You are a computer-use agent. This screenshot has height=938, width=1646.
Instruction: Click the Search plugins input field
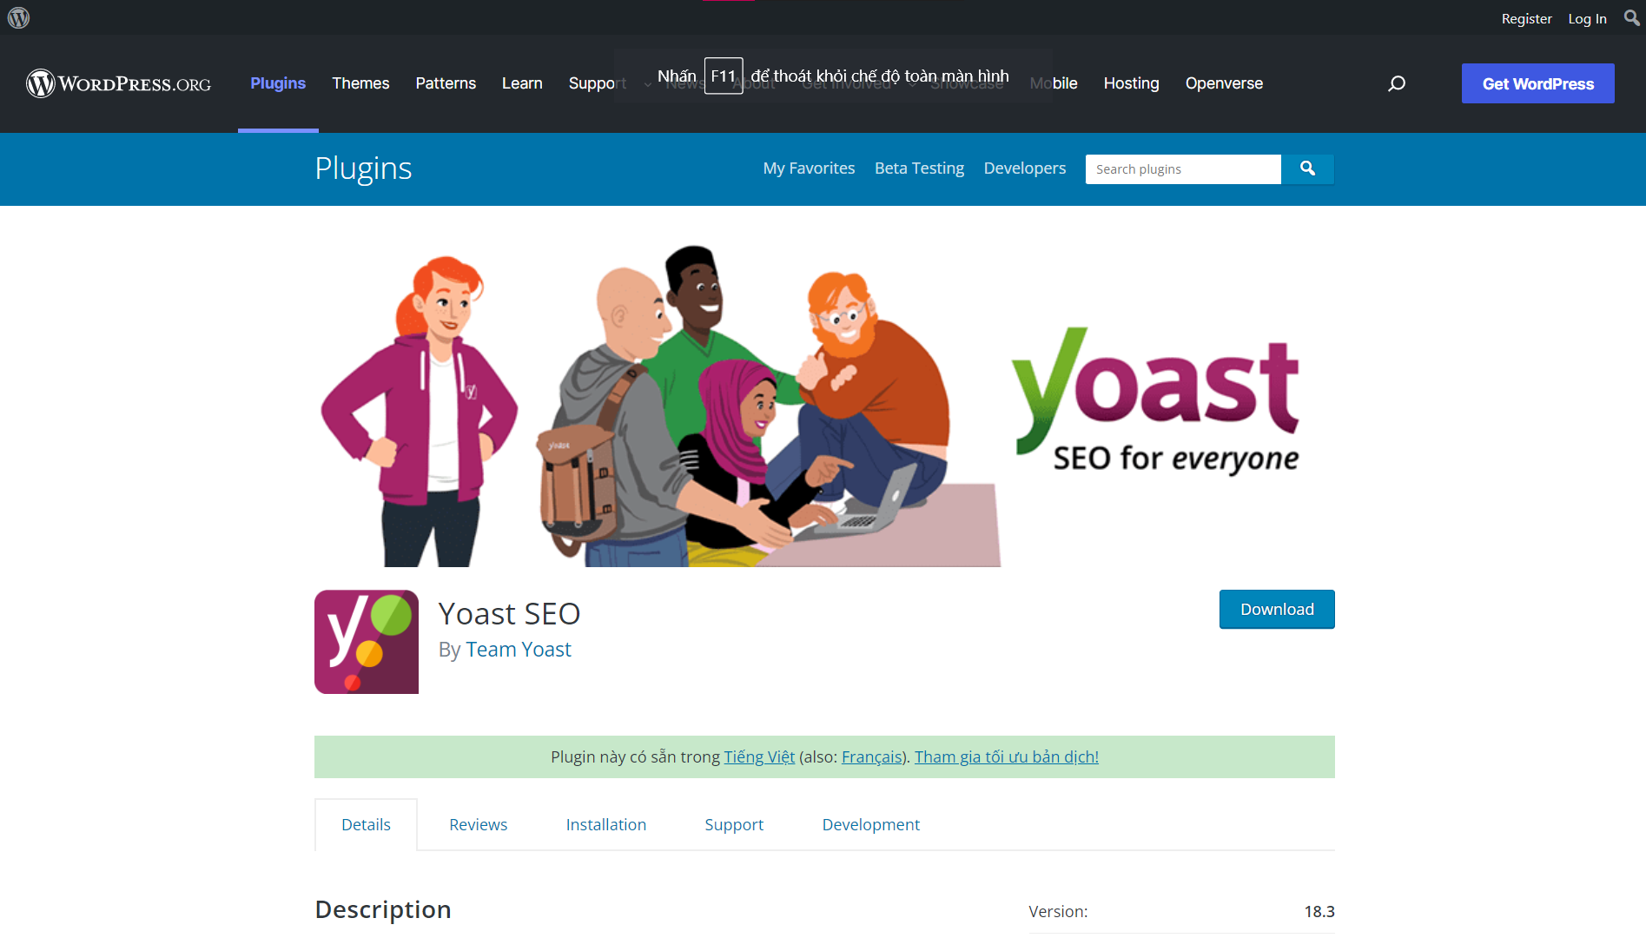[x=1182, y=168]
